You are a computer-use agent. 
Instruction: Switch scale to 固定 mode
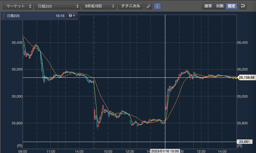coord(231,6)
